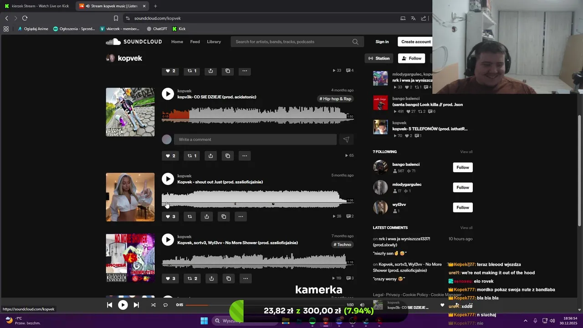The width and height of the screenshot is (583, 328).
Task: Toggle shuffle in the player bar
Action: click(153, 305)
